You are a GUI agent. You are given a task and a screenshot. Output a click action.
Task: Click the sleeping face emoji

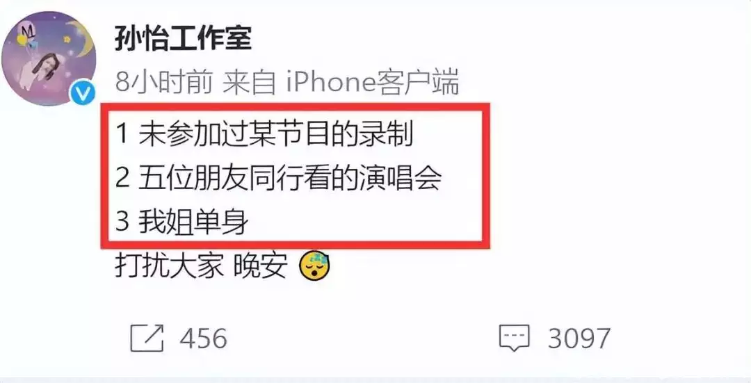tap(314, 267)
